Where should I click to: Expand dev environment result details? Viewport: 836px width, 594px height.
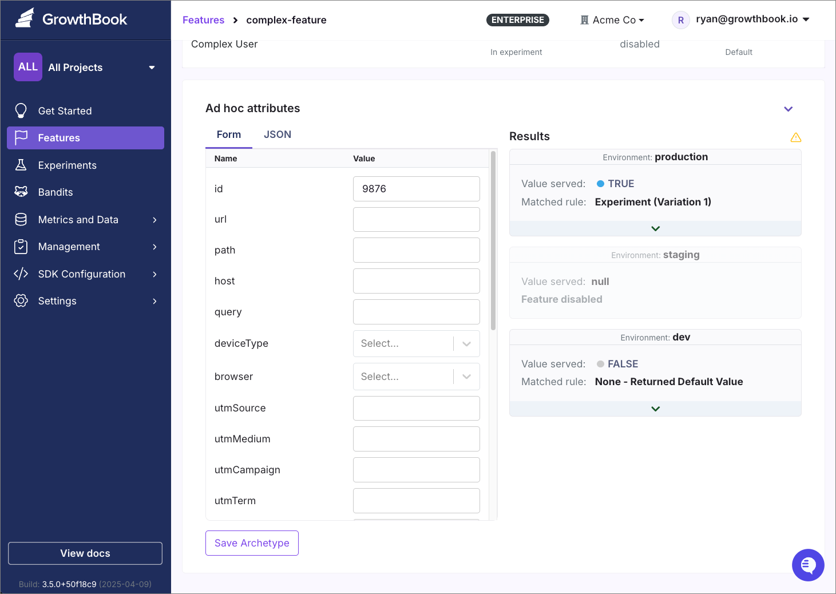pos(655,409)
